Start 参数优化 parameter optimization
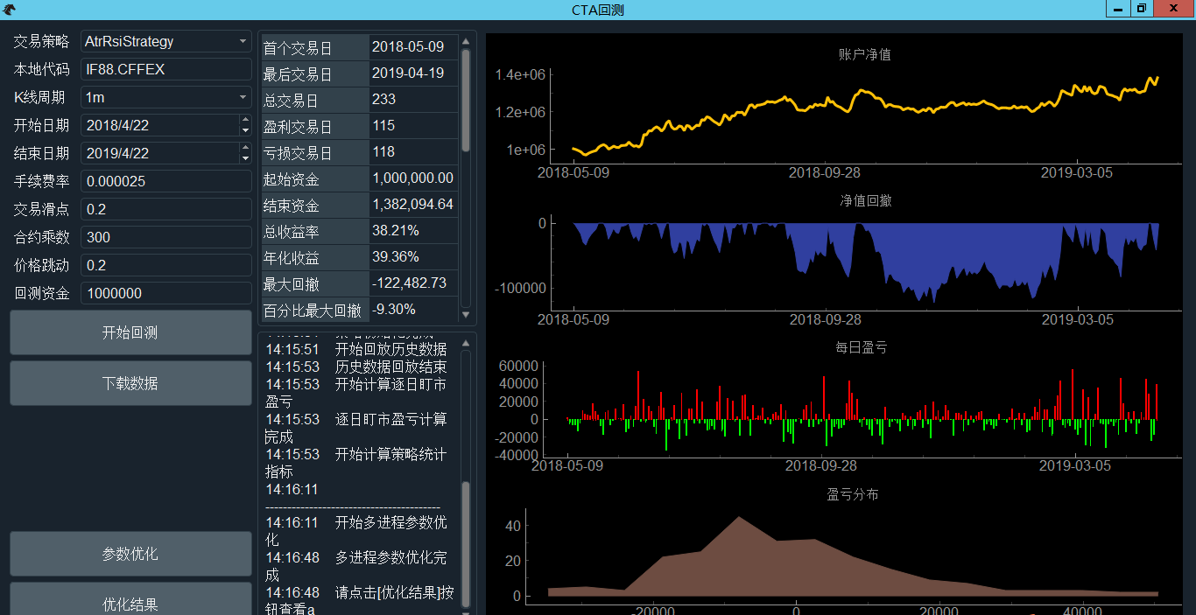This screenshot has height=615, width=1196. (130, 554)
